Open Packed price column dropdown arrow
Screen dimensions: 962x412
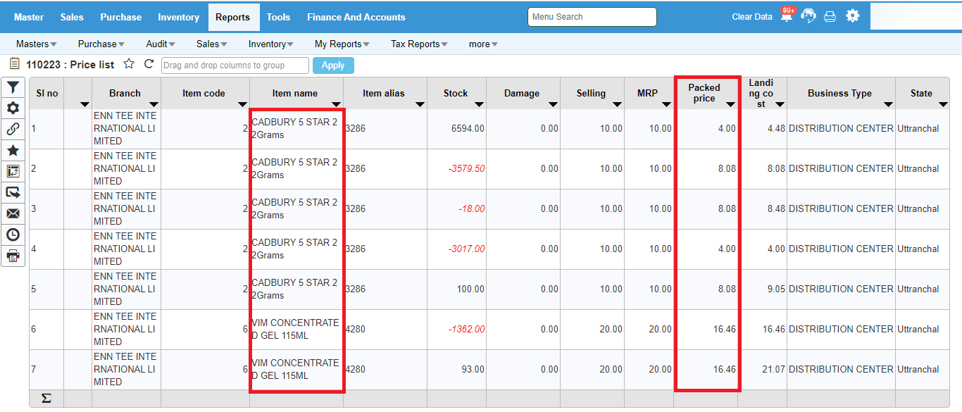click(x=730, y=105)
